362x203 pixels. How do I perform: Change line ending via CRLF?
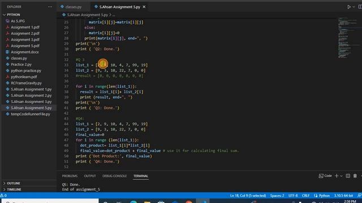pos(305,196)
